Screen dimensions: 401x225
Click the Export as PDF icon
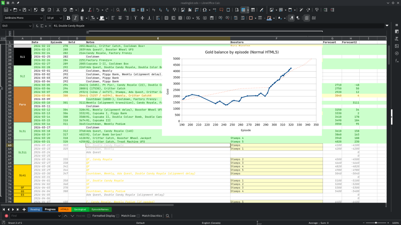tap(36, 10)
